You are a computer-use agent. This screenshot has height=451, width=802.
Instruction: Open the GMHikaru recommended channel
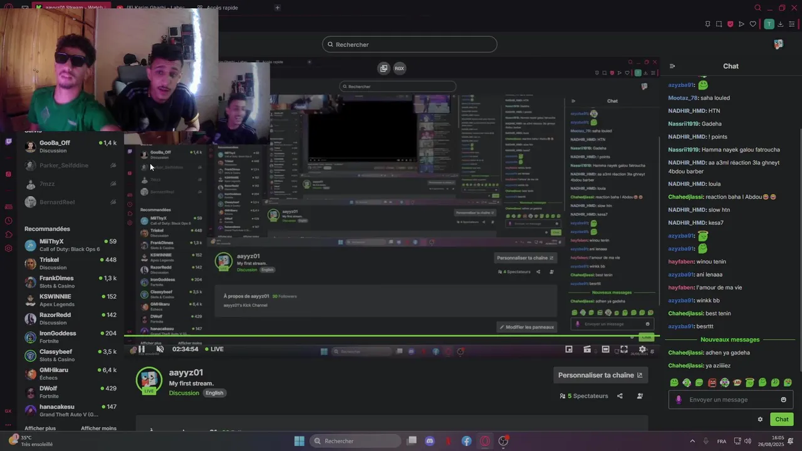tap(70, 373)
